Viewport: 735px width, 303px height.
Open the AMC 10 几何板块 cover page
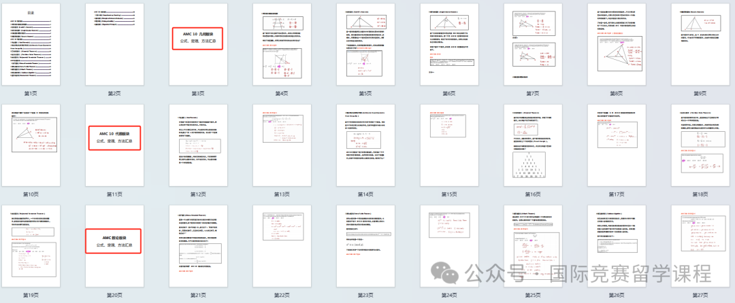coord(197,44)
